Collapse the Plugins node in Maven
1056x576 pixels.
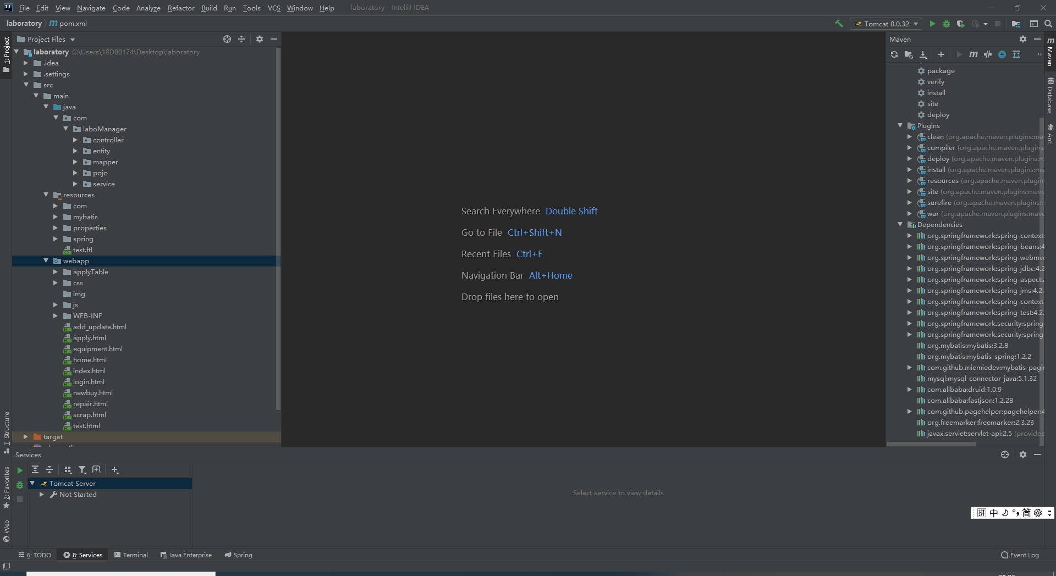click(900, 126)
